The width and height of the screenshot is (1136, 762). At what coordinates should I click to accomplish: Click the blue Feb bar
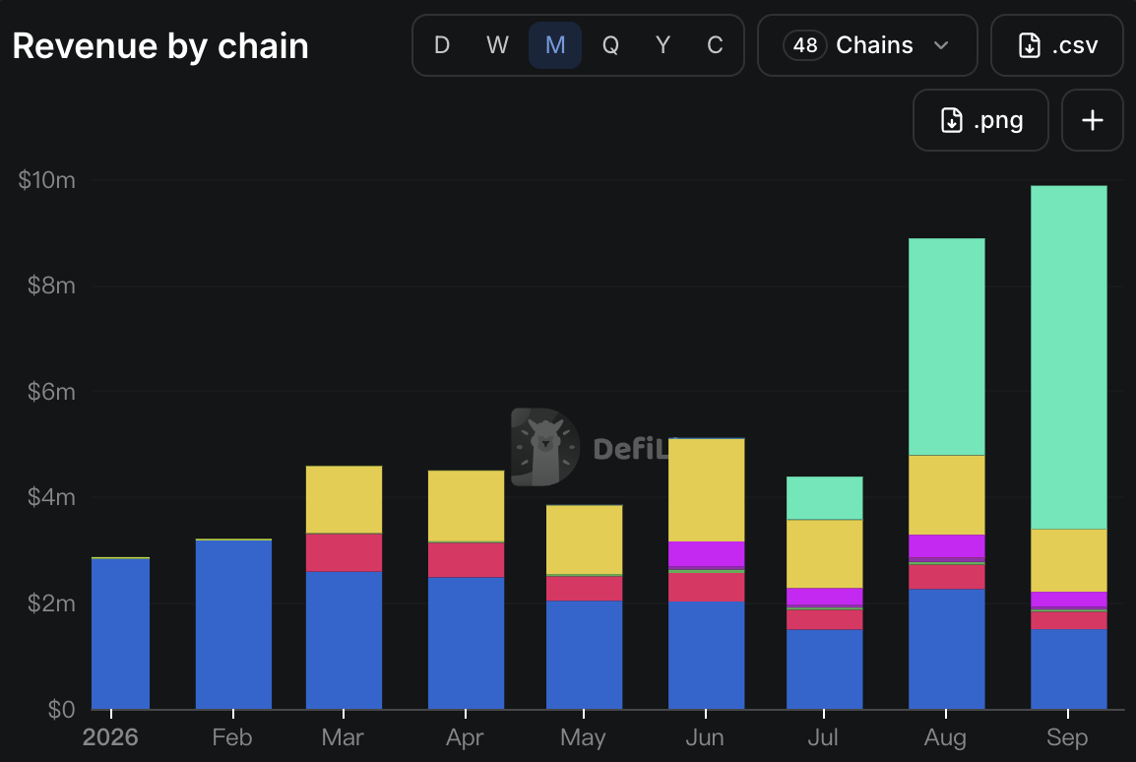pyautogui.click(x=233, y=624)
